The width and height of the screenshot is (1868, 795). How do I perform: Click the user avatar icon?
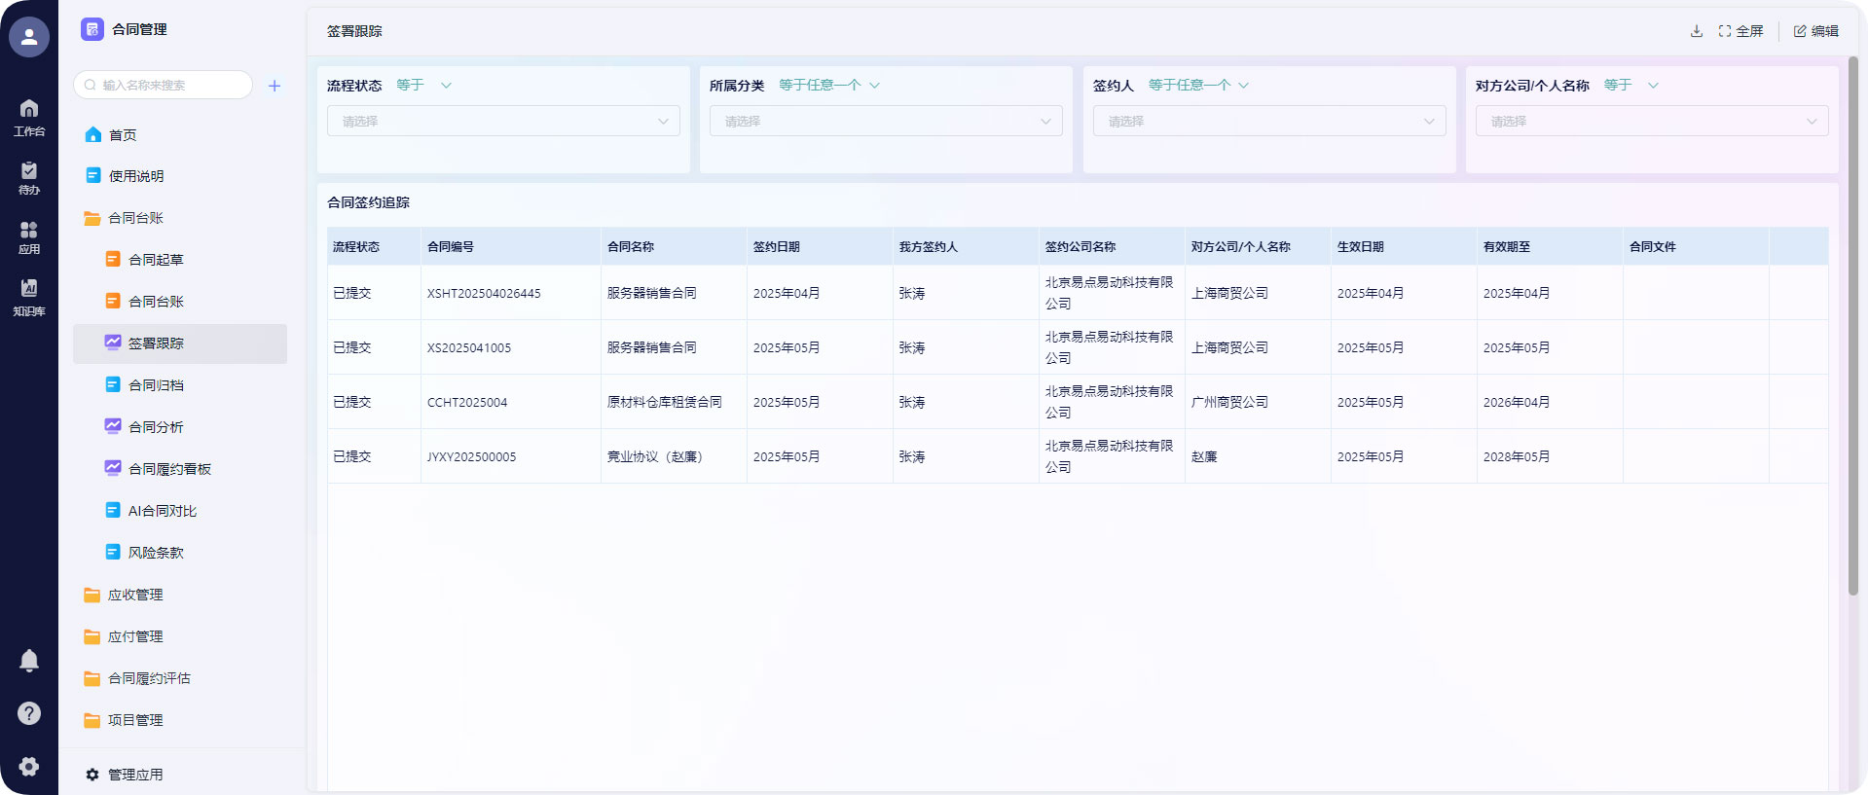pos(29,37)
